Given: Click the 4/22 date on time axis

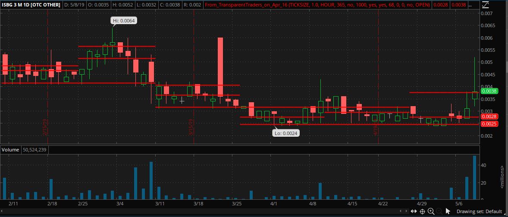Looking at the screenshot, I should [383, 204].
